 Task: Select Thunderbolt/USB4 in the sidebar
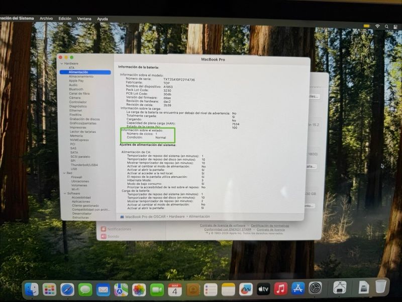(84, 165)
